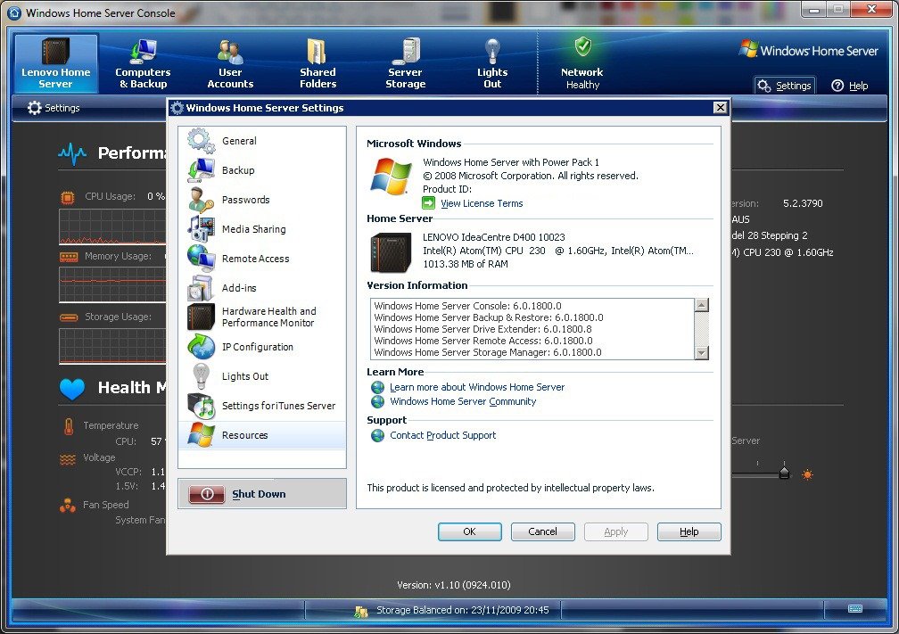Open the Remote Access page label
Viewport: 899px width, 634px height.
(x=255, y=259)
